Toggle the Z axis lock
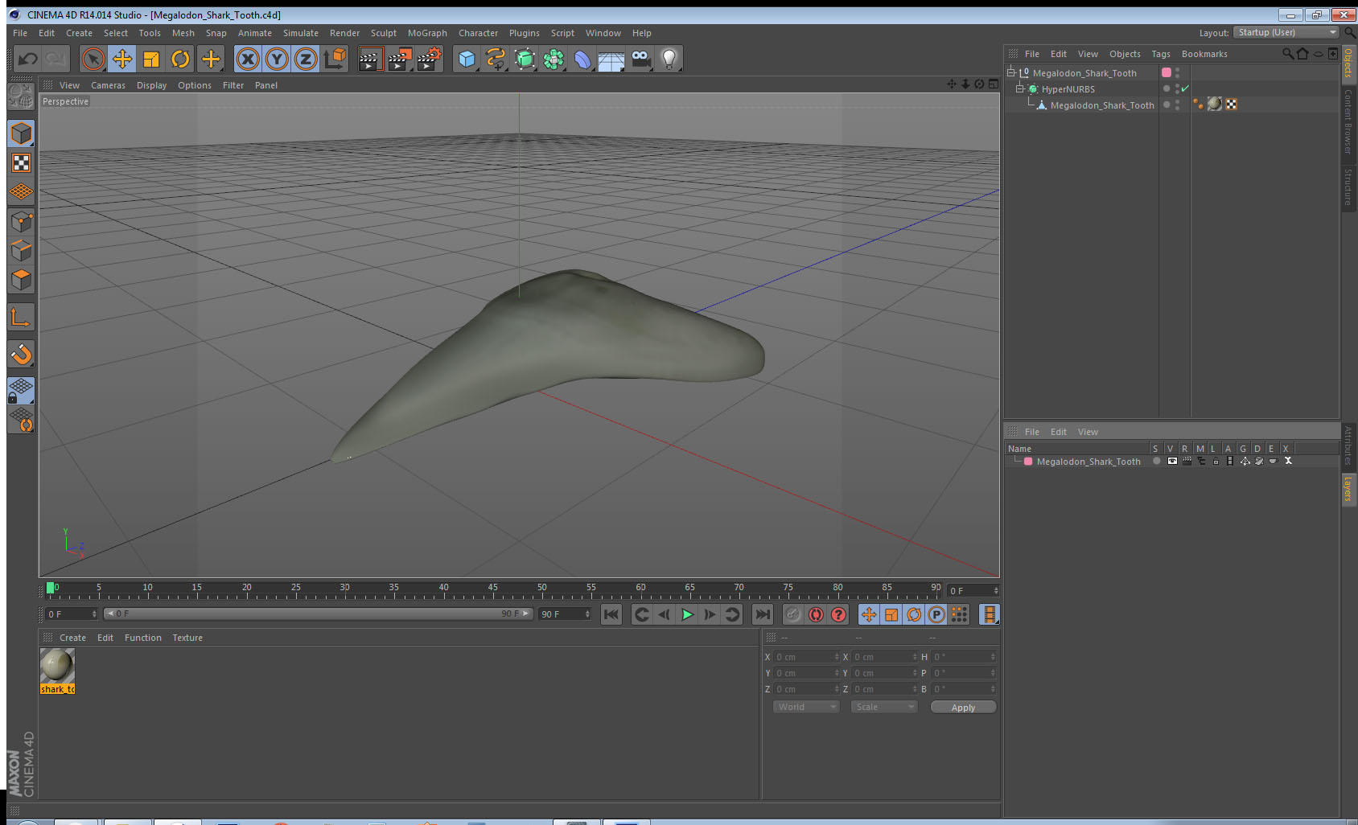Image resolution: width=1358 pixels, height=825 pixels. 306,59
